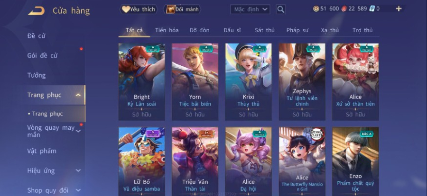Open the search magnifier icon
Image resolution: width=427 pixels, height=196 pixels.
click(281, 9)
